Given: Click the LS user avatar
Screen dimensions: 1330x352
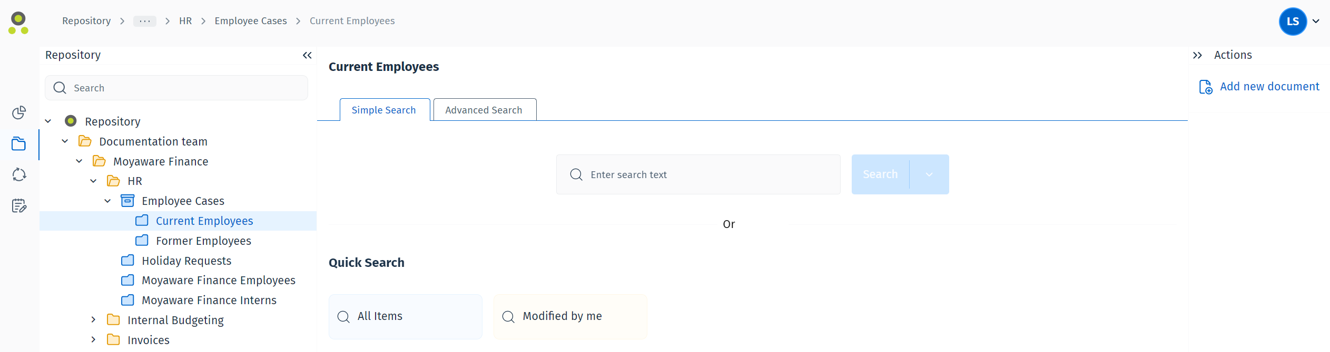Looking at the screenshot, I should (1293, 22).
